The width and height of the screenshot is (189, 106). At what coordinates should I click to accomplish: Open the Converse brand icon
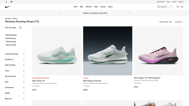(x=11, y=2)
